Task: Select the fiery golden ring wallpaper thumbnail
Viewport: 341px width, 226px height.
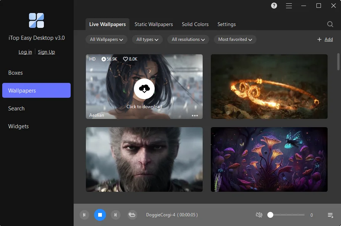Action: coord(269,87)
